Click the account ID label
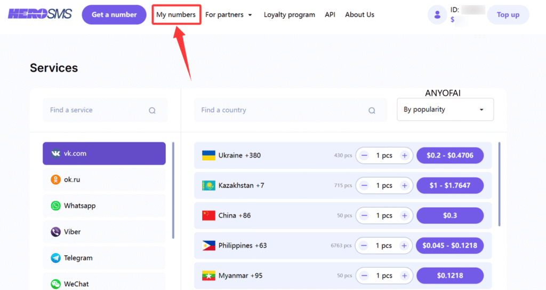 455,10
